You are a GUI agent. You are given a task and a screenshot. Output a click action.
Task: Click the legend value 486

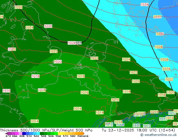(15, 136)
